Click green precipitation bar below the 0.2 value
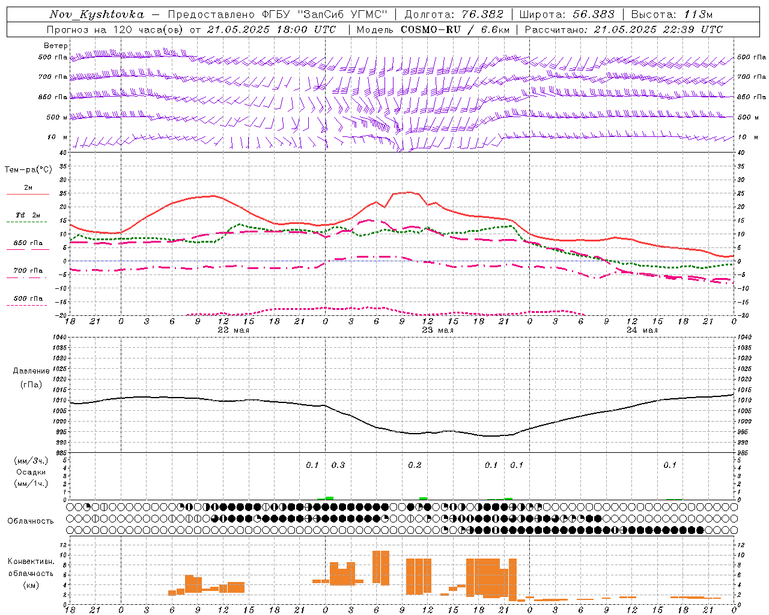This screenshot has width=769, height=615. click(424, 498)
